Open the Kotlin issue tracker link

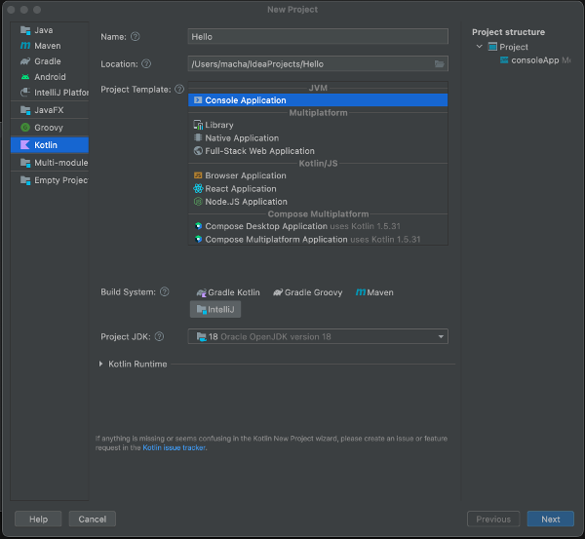[x=174, y=447]
